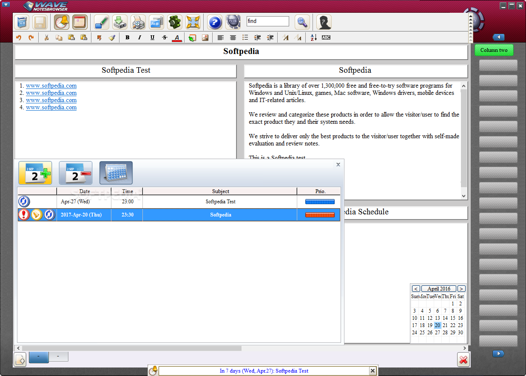Open settings with the gear icon

coord(174,22)
